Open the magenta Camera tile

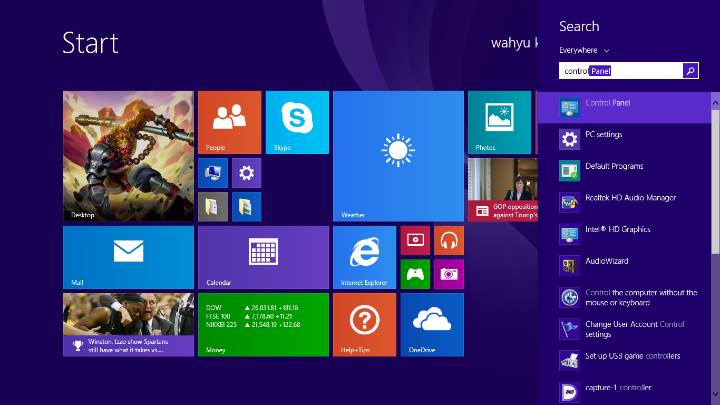coord(449,274)
